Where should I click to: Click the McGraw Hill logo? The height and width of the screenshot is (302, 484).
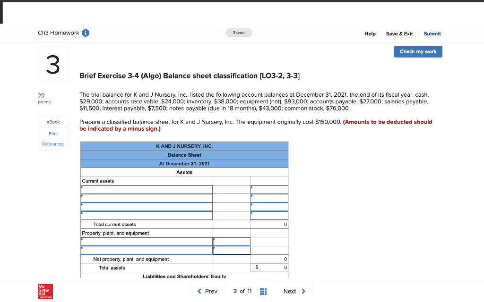45,292
